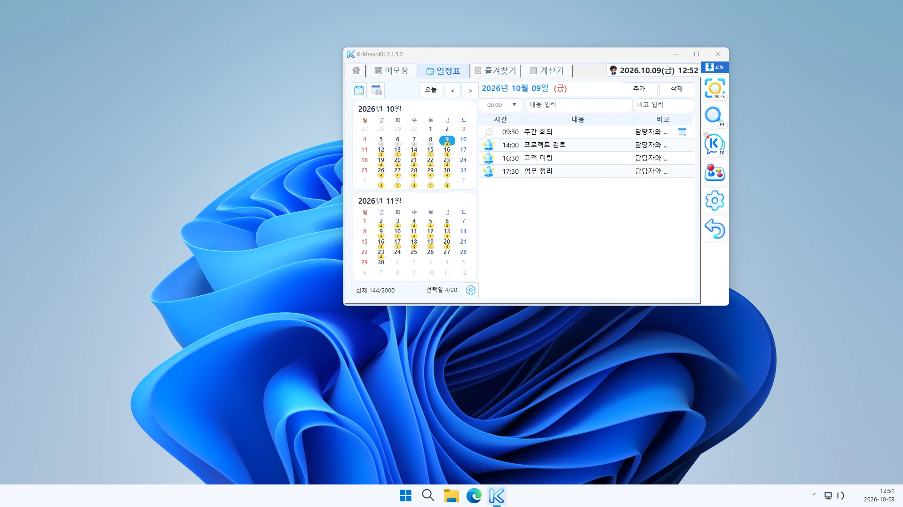Click the blue undo arrow icon
This screenshot has height=507, width=903.
[715, 229]
